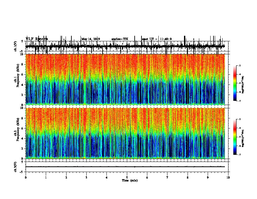Click the "May 14, 2019" date text
The height and width of the screenshot is (199, 257).
(91, 39)
